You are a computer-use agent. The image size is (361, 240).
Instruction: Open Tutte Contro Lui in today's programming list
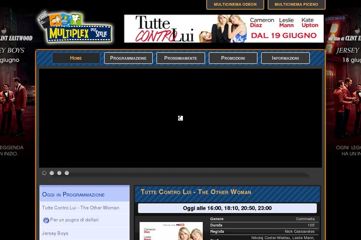(x=81, y=208)
